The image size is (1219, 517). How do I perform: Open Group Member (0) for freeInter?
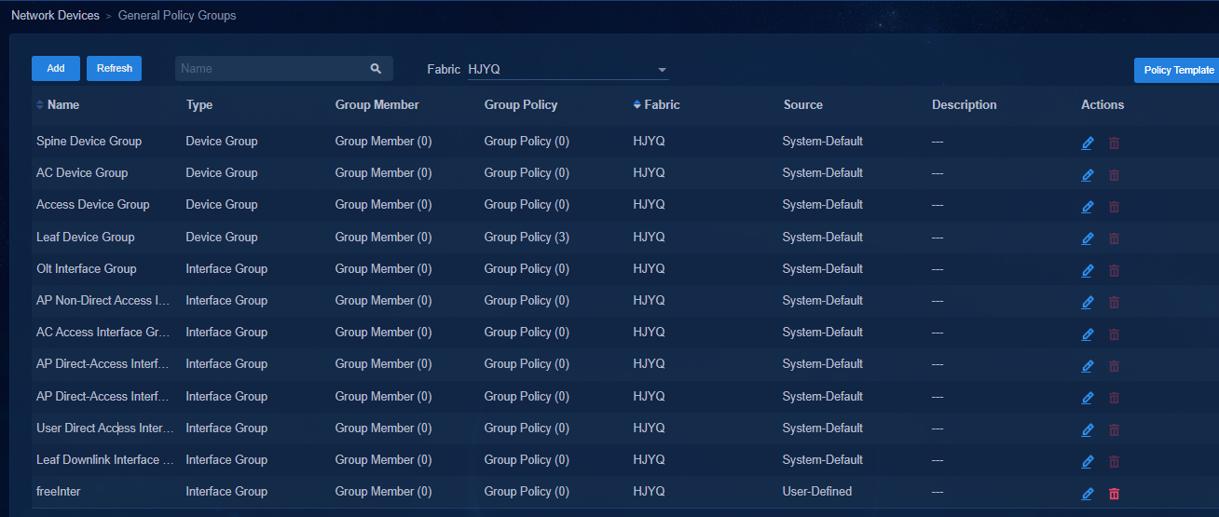(383, 491)
